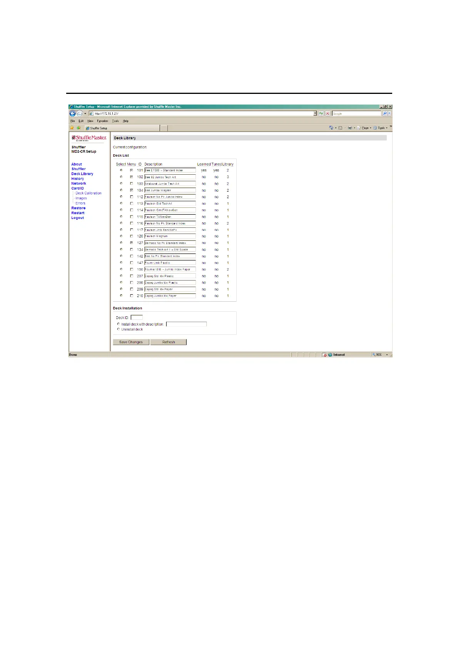The width and height of the screenshot is (458, 648).
Task: Click the Add to Favorites icon
Action: point(79,128)
